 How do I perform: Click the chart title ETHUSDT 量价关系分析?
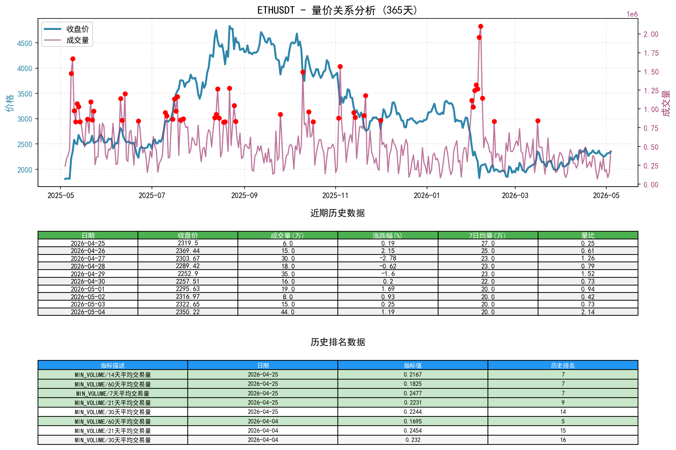[338, 10]
